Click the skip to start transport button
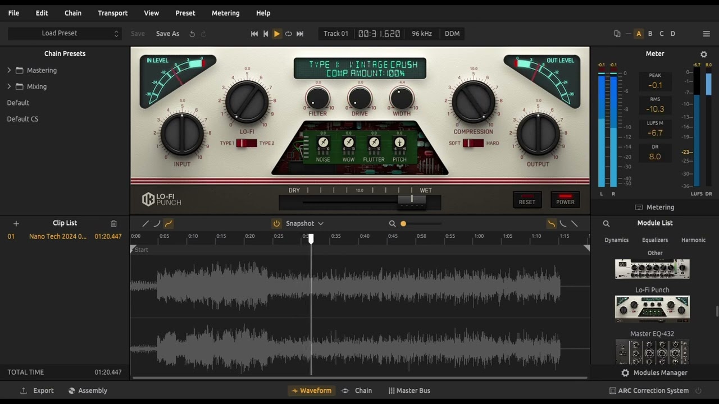The width and height of the screenshot is (719, 404). click(254, 34)
